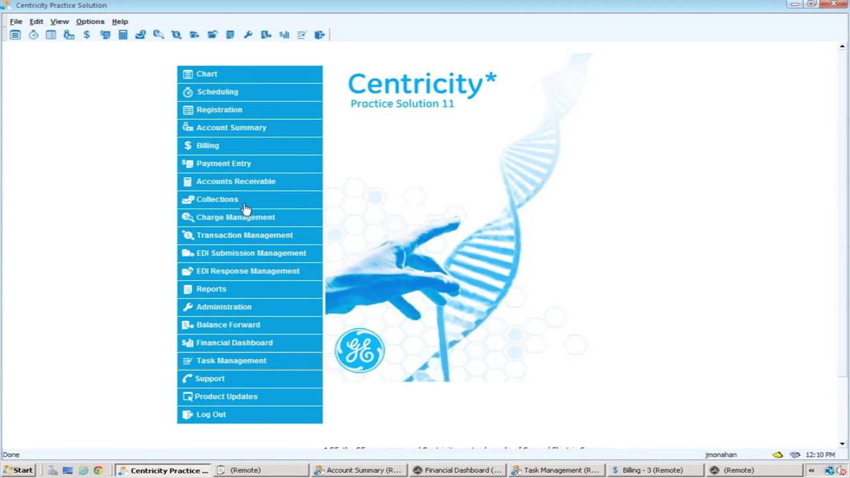This screenshot has width=850, height=478.
Task: Go to Account Summary in the navigation list
Action: [x=250, y=127]
